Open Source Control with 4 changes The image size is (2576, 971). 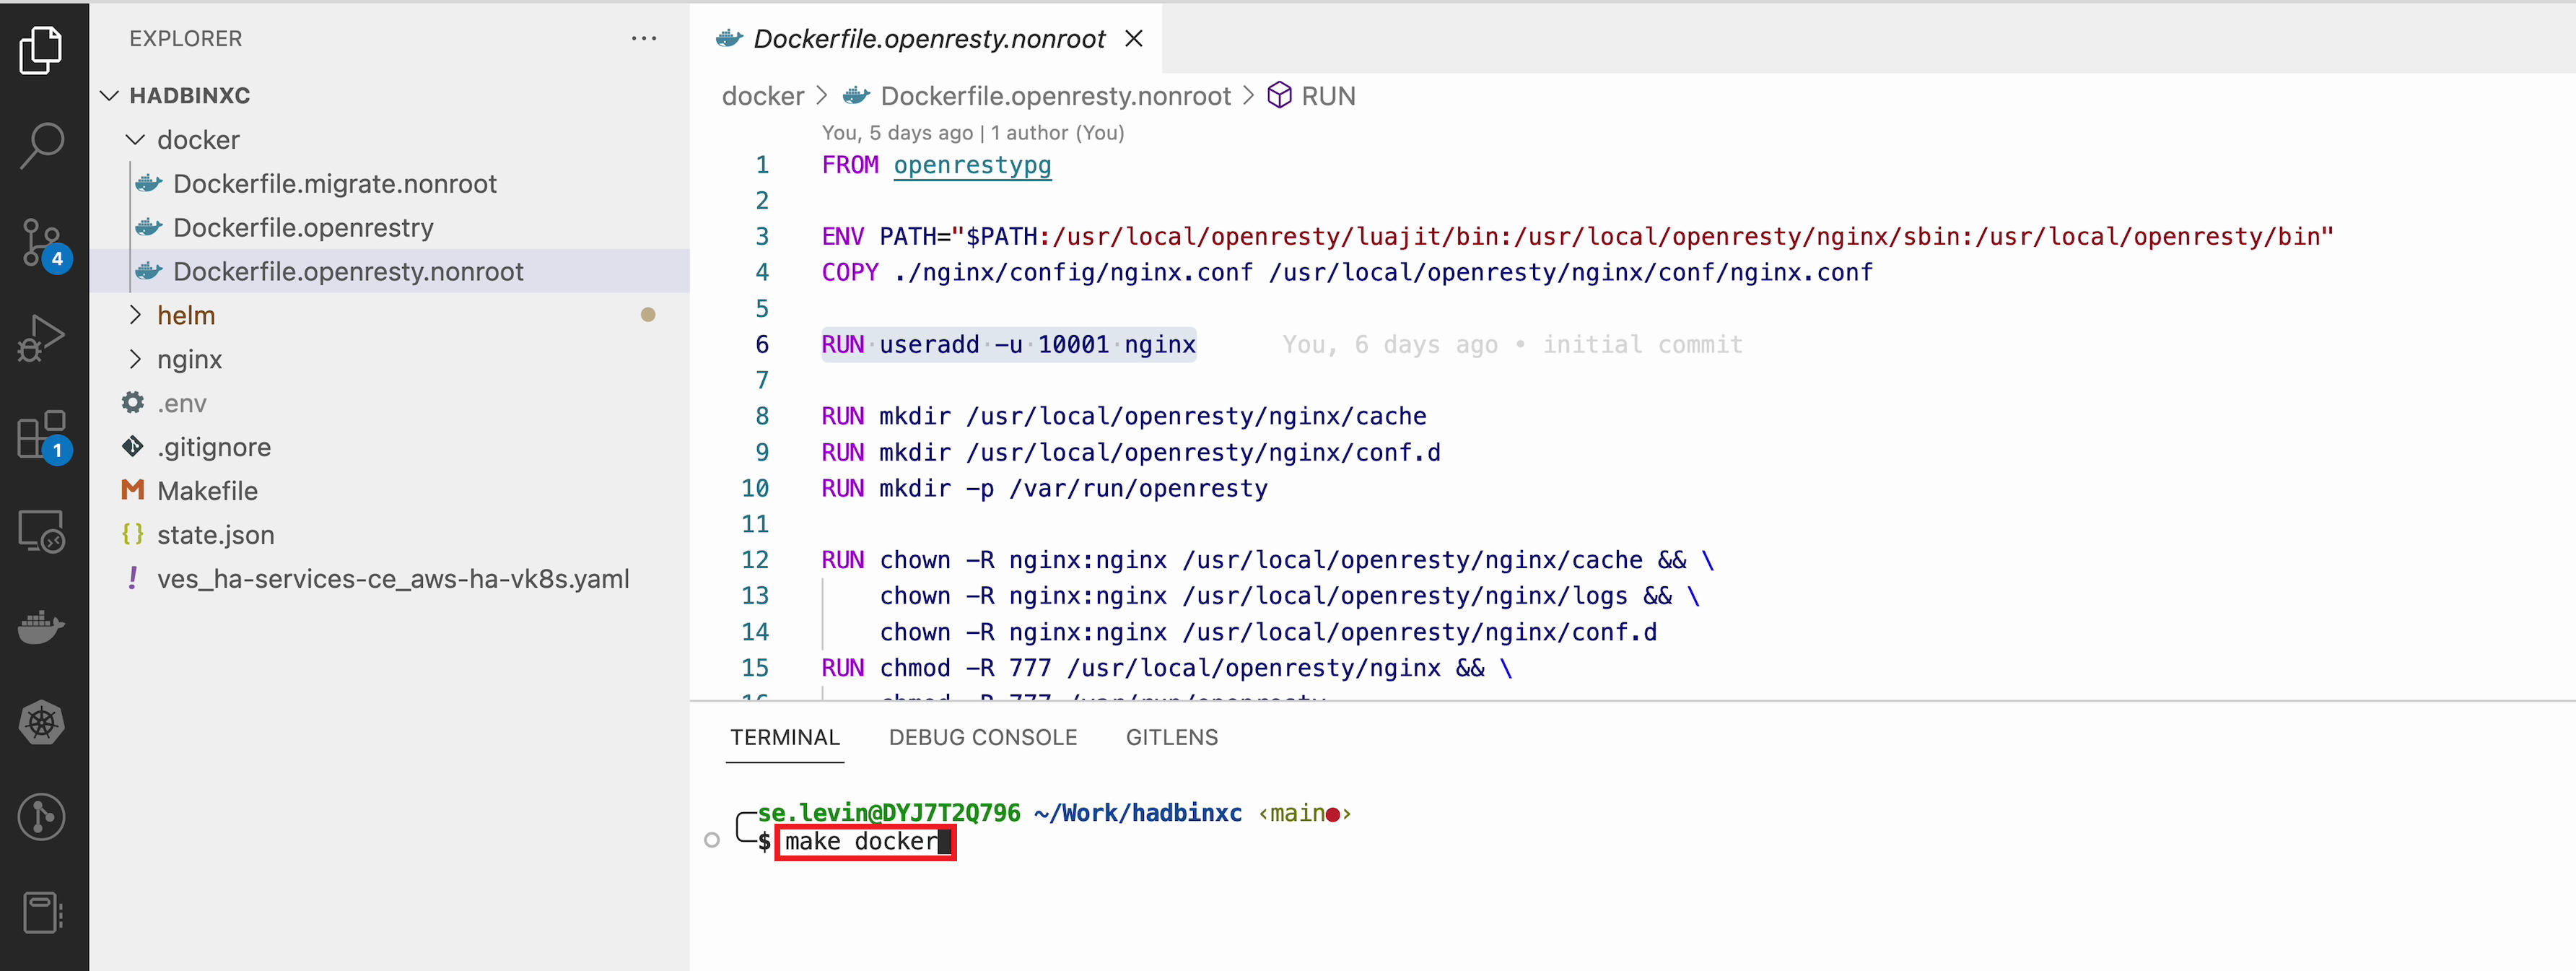click(x=41, y=242)
